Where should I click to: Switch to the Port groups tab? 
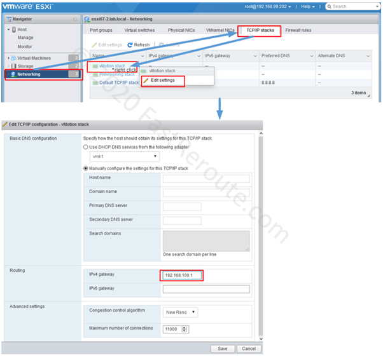[x=101, y=30]
